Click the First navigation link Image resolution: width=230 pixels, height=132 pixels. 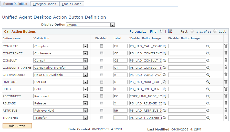tap(184, 32)
